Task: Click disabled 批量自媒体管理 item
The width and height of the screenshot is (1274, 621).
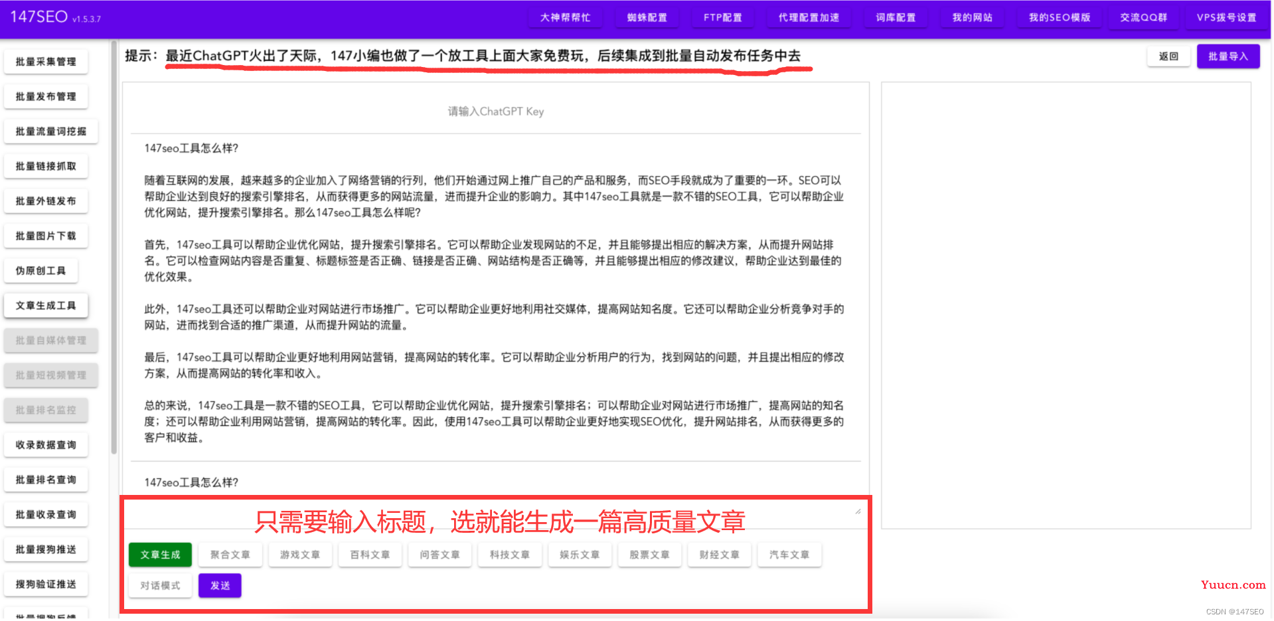Action: click(x=51, y=340)
